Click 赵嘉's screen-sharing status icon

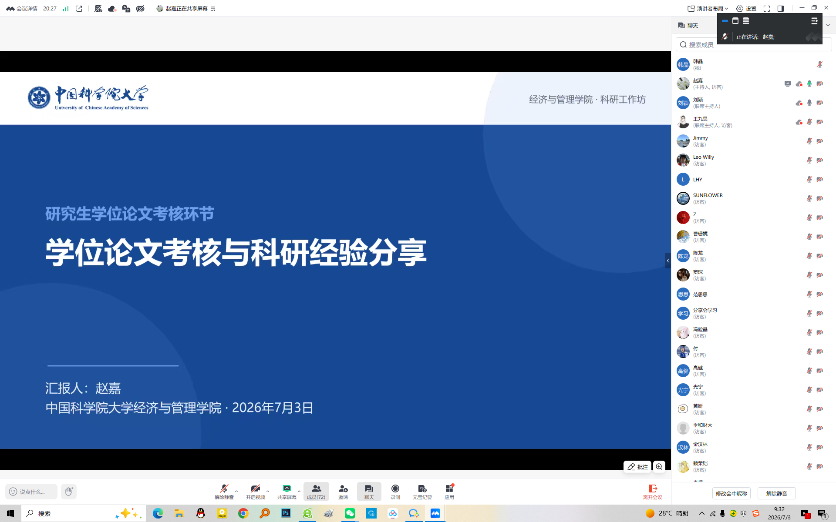[788, 84]
